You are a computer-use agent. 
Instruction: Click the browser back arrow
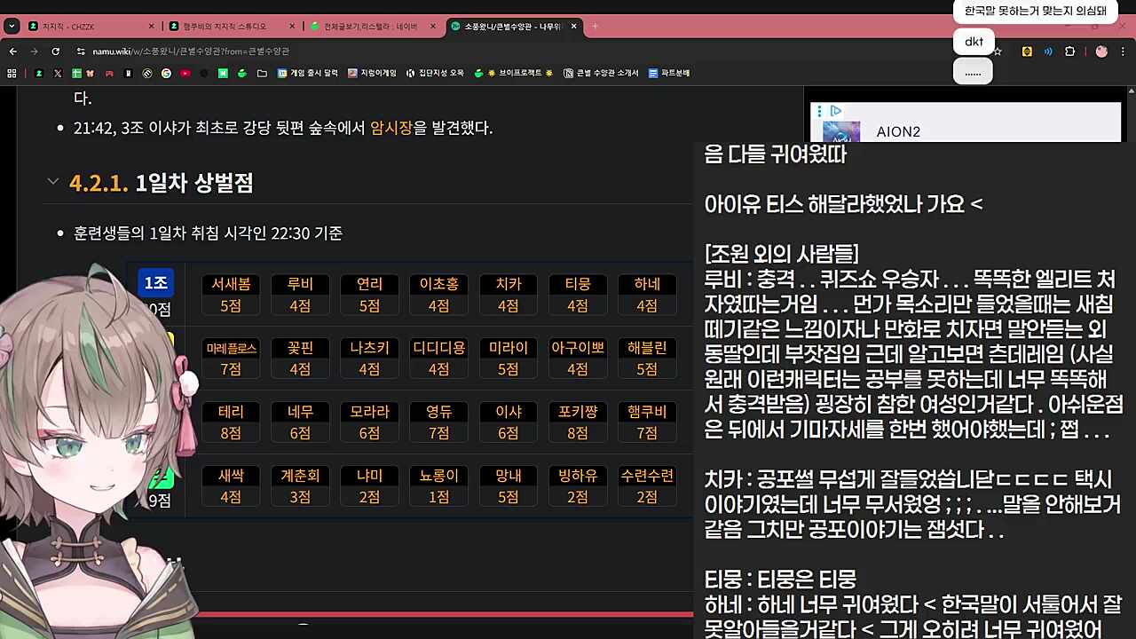tap(13, 51)
